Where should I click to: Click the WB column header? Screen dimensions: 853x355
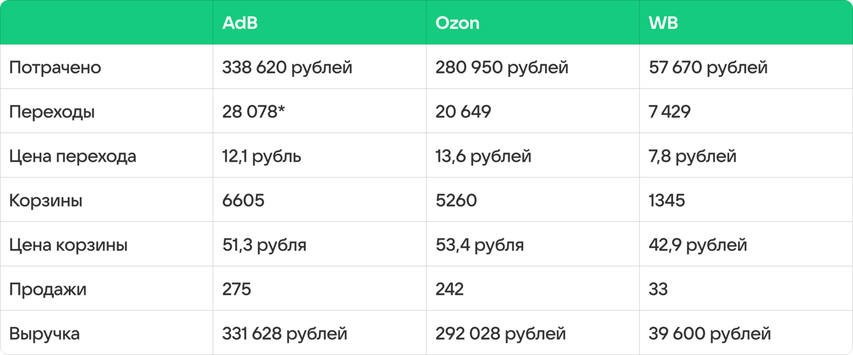tap(663, 23)
